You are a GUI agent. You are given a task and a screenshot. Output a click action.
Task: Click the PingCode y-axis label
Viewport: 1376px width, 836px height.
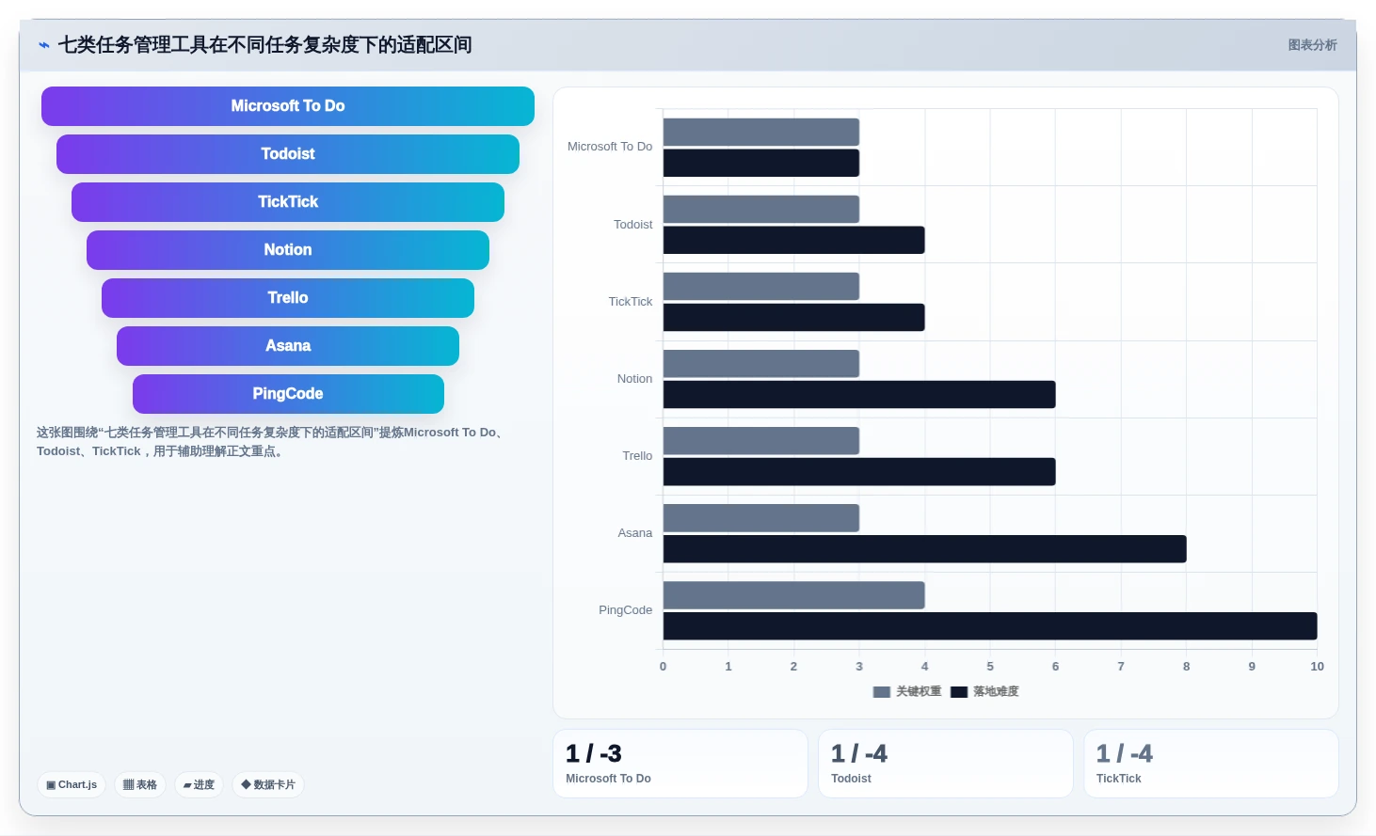point(625,610)
